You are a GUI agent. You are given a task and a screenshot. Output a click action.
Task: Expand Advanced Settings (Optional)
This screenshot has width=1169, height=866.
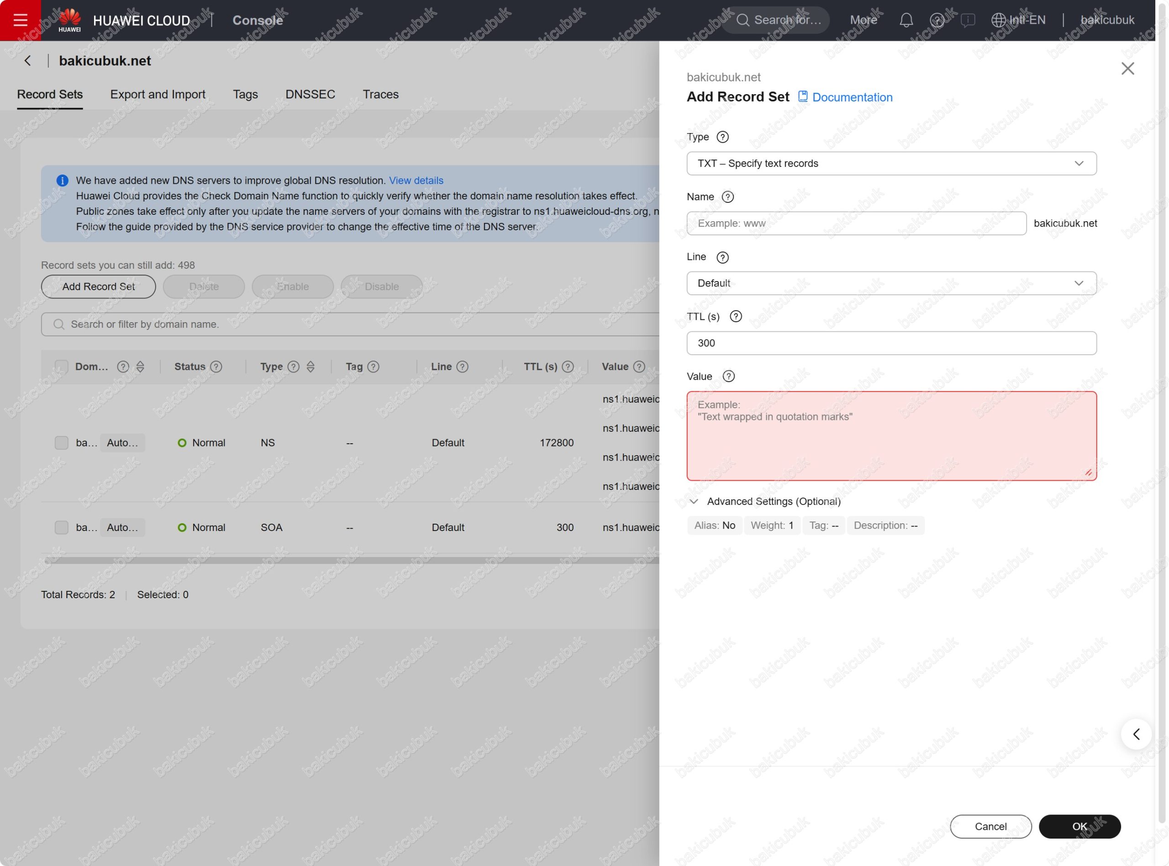(773, 501)
